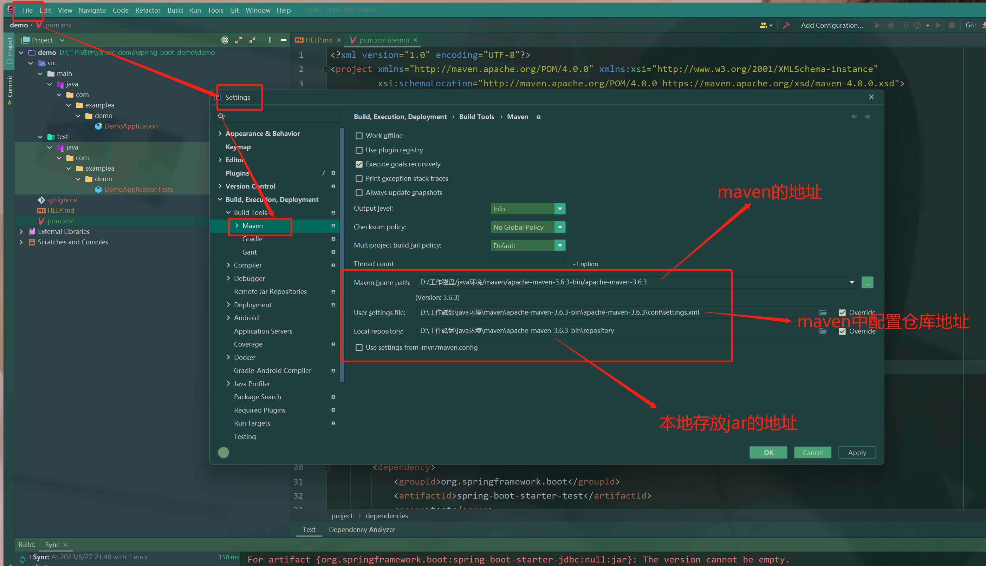Click the Build menu in the menu bar
The image size is (986, 566).
coord(175,9)
